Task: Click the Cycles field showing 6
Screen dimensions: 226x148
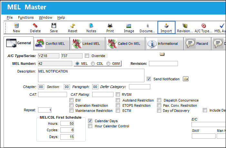Action: [x=67, y=130]
